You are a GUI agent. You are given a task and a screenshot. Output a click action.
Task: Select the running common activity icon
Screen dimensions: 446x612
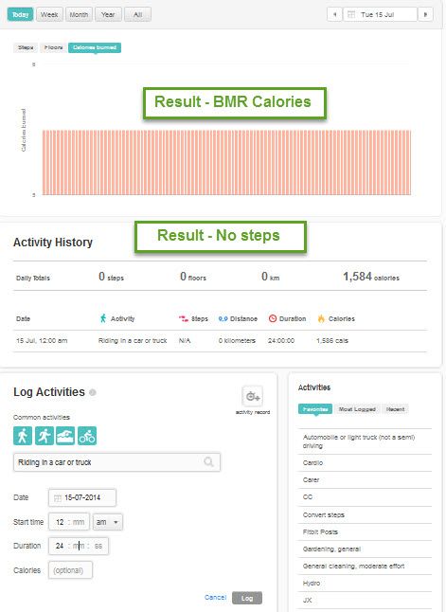pyautogui.click(x=45, y=436)
